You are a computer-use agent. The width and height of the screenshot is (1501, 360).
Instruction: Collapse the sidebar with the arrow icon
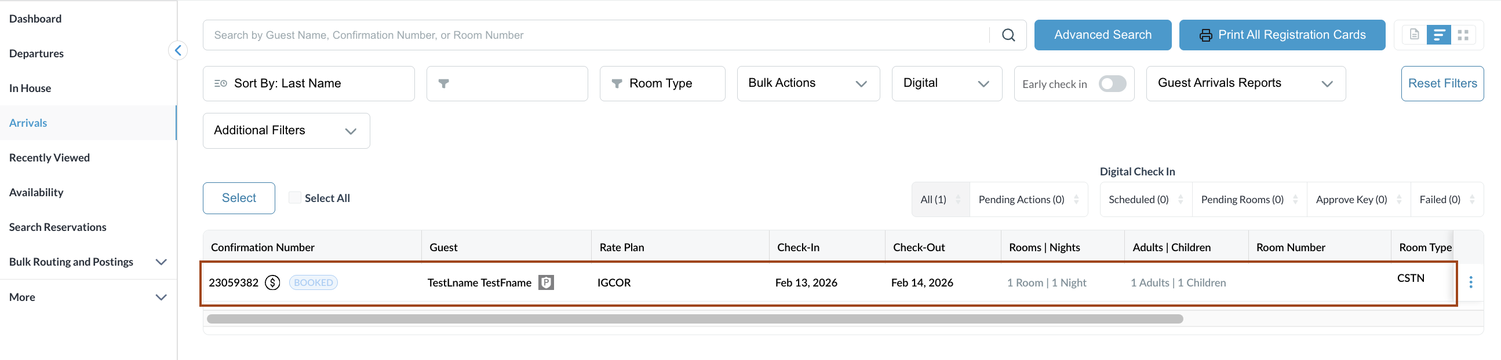click(x=178, y=50)
